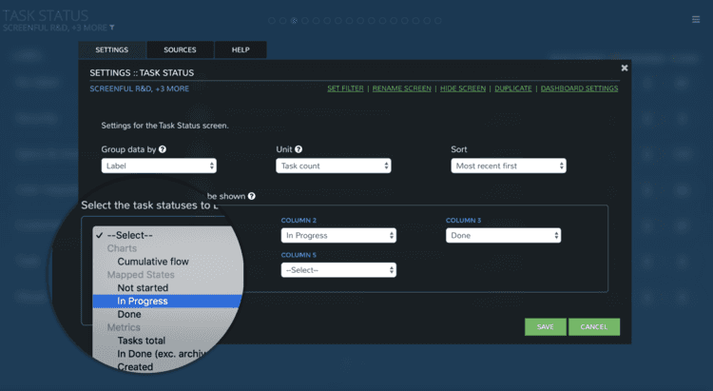Image resolution: width=713 pixels, height=391 pixels.
Task: Open Column 5 --Select-- dropdown
Action: click(338, 270)
